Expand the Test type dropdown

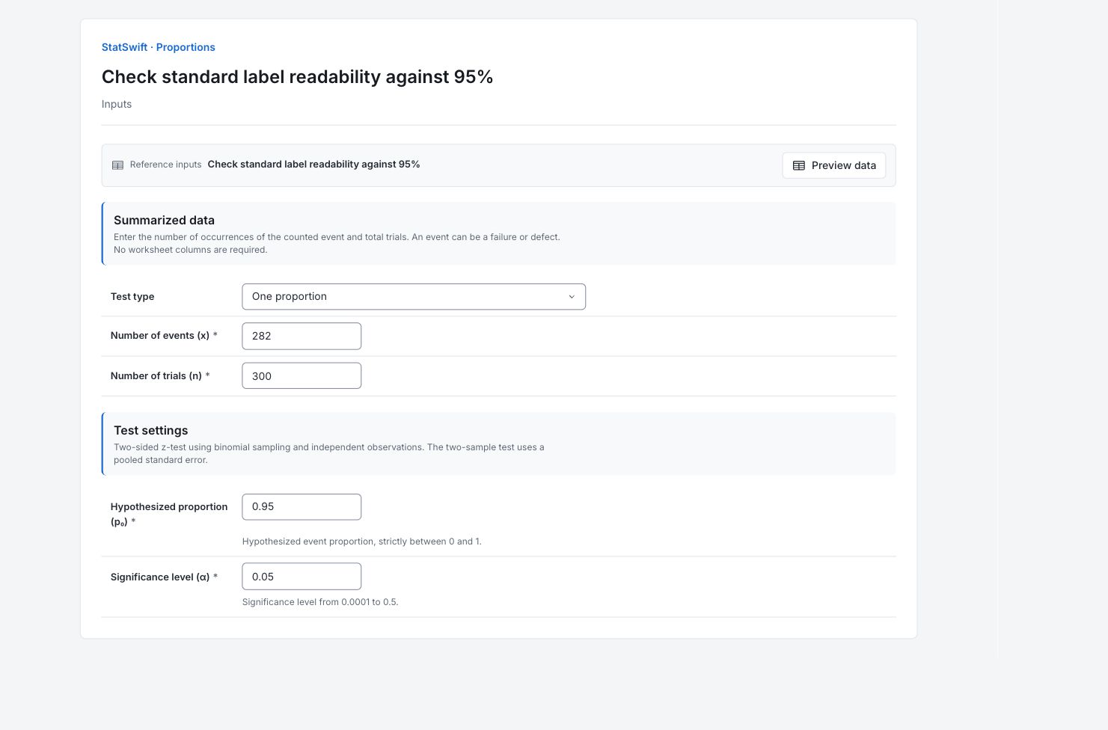click(414, 296)
